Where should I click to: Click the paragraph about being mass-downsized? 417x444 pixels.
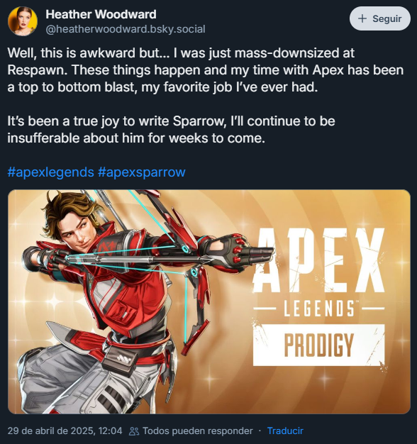coord(206,70)
